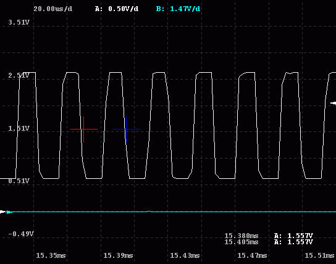Image resolution: width=336 pixels, height=264 pixels.
Task: Click the 15.35ms time axis label
Action: tap(51, 255)
